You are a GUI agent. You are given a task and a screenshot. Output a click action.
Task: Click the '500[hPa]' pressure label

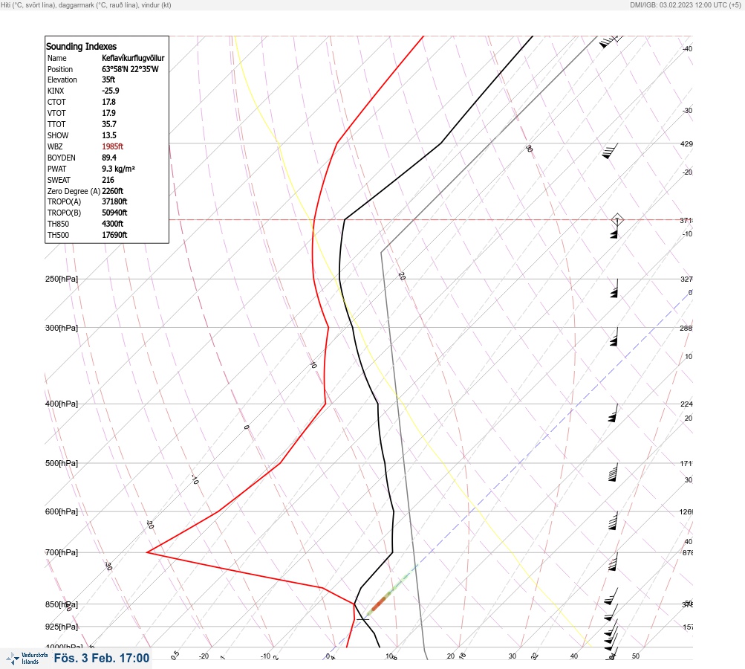[62, 463]
